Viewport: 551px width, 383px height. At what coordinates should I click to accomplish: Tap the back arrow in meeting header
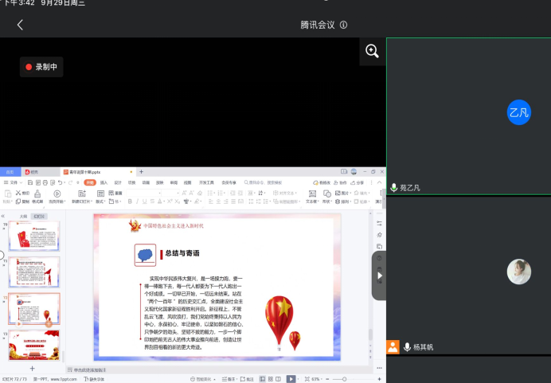(x=20, y=25)
